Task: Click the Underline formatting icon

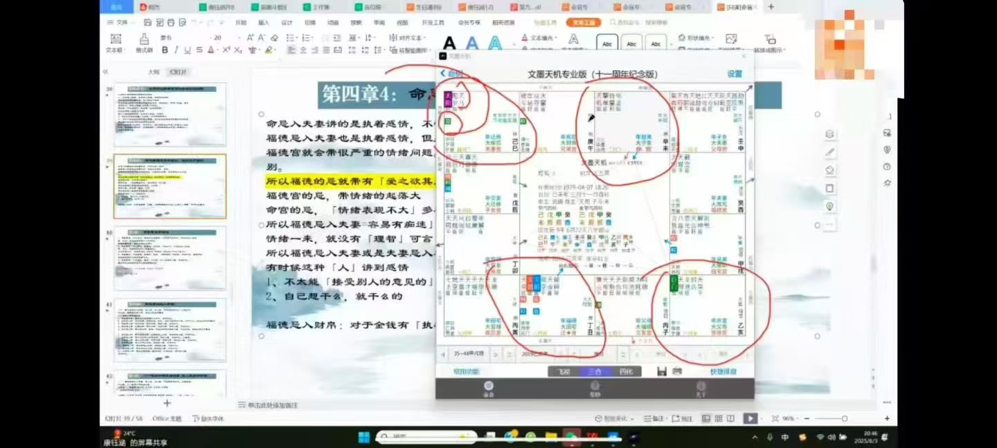Action: point(188,50)
